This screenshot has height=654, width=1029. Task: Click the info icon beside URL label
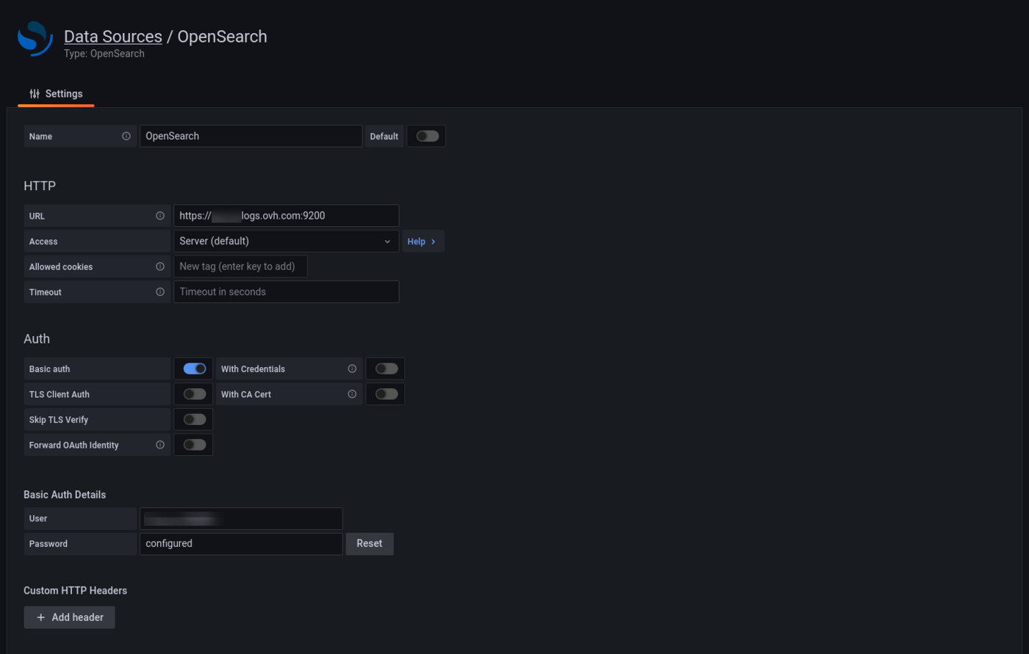click(160, 217)
